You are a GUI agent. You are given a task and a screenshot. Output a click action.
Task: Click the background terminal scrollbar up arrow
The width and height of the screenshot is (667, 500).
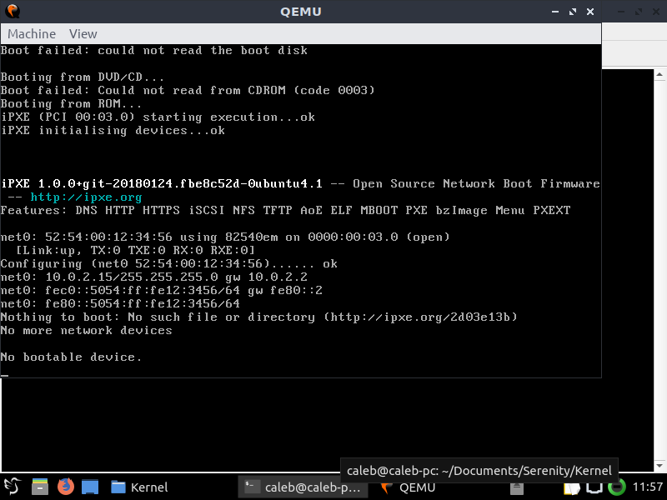(659, 75)
